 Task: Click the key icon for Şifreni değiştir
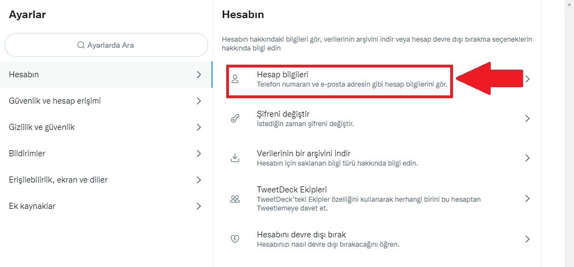click(x=235, y=118)
